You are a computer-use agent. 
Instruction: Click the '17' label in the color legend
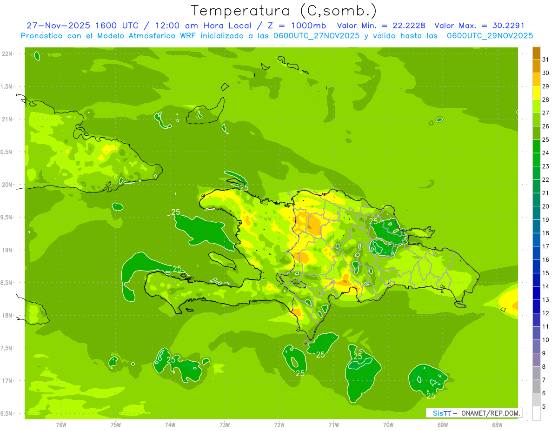pyautogui.click(x=546, y=246)
